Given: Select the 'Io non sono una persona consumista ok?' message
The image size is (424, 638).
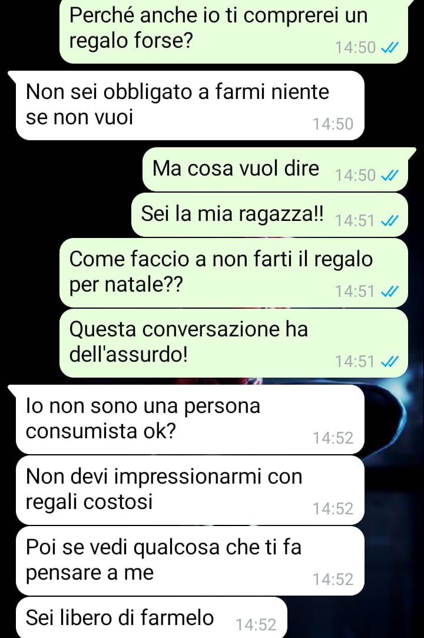Looking at the screenshot, I should click(x=190, y=419).
